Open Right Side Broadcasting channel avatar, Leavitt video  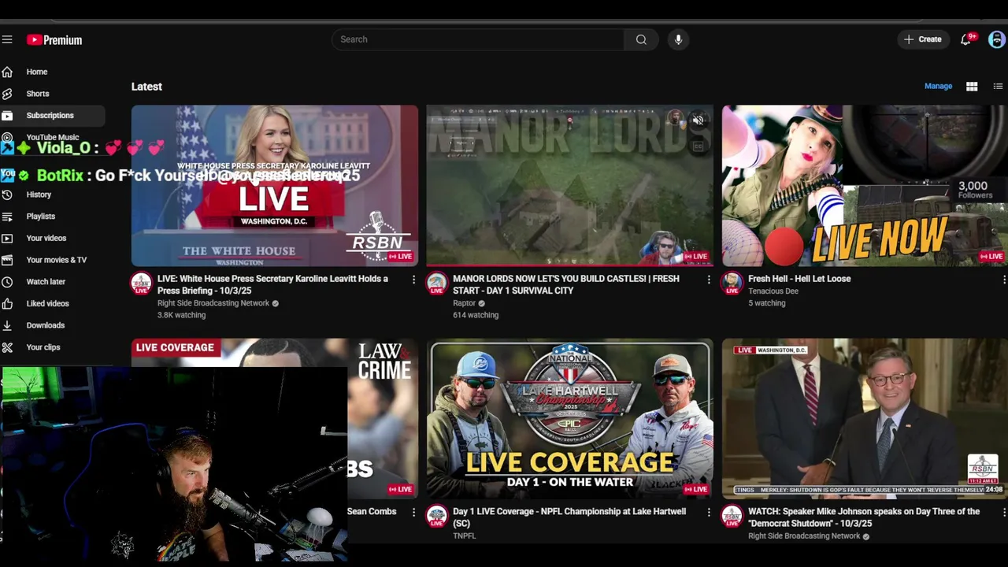pyautogui.click(x=141, y=283)
